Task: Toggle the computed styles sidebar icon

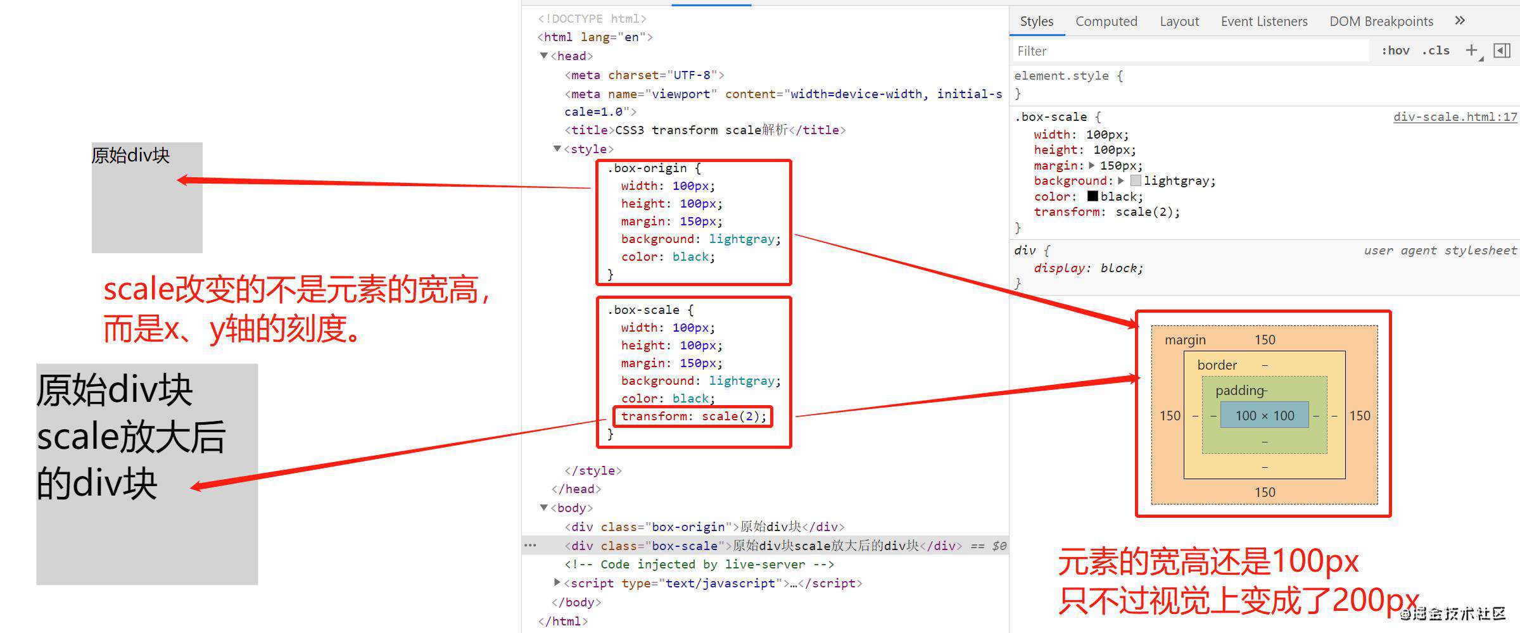Action: [x=1502, y=50]
